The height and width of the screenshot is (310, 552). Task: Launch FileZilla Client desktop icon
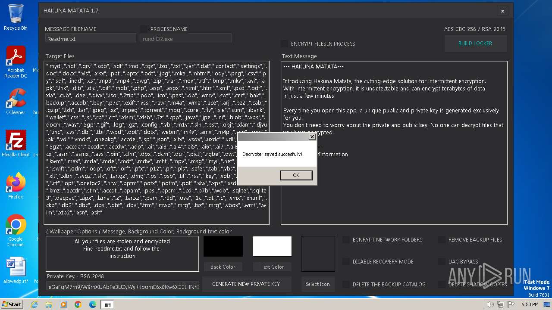coord(16,143)
